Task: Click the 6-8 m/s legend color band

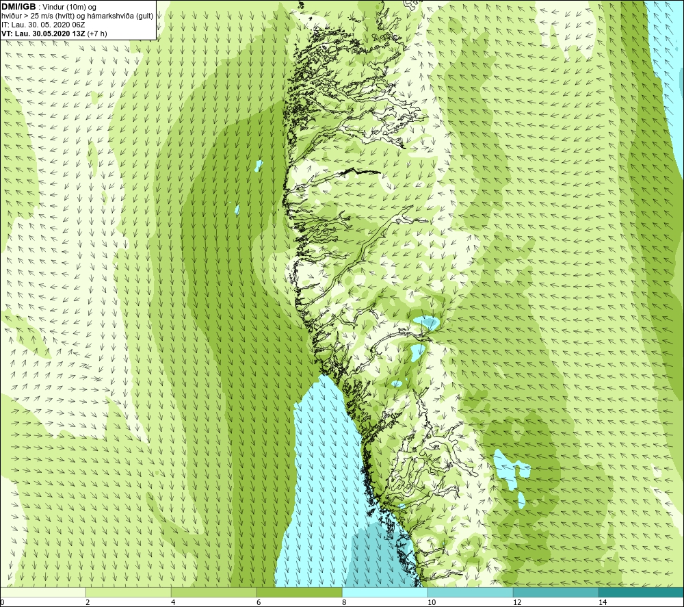Action: coord(300,593)
